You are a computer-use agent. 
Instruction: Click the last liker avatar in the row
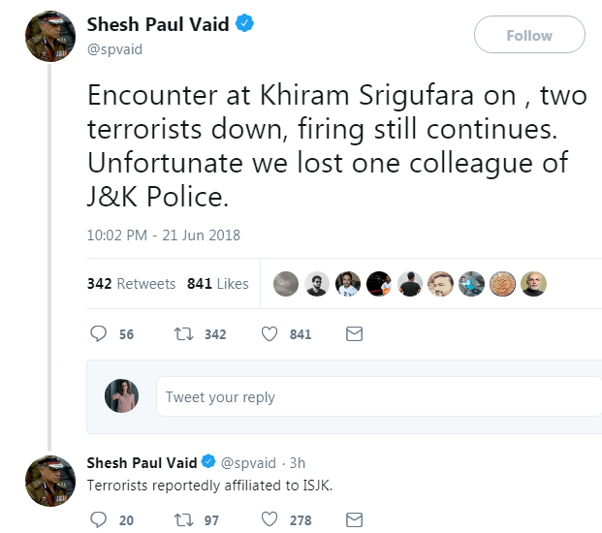point(534,284)
